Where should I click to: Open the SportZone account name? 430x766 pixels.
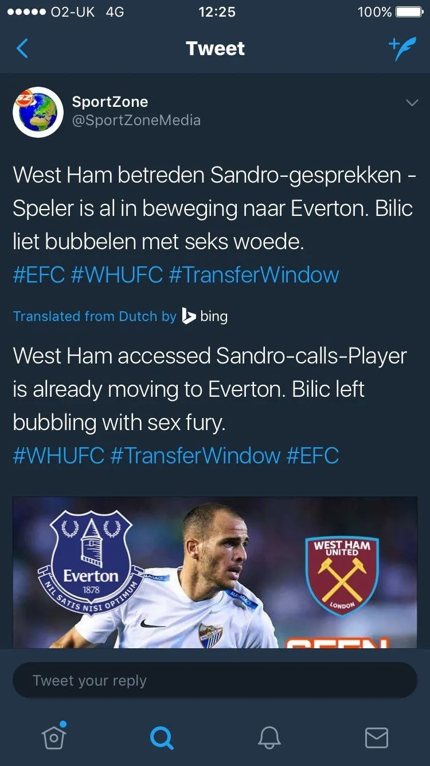(x=110, y=102)
